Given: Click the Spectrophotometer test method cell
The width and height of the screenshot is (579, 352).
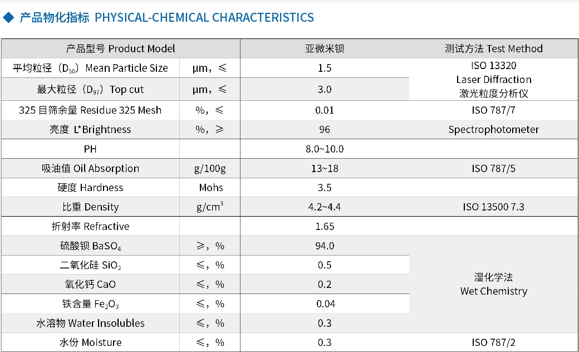Looking at the screenshot, I should tap(493, 130).
